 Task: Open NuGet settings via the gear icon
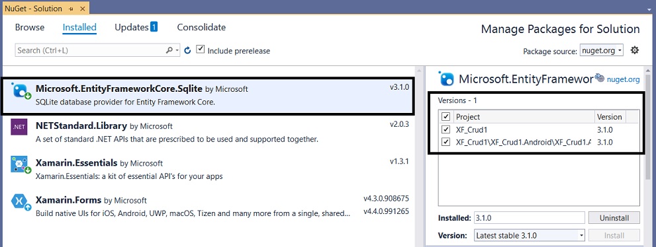(635, 50)
